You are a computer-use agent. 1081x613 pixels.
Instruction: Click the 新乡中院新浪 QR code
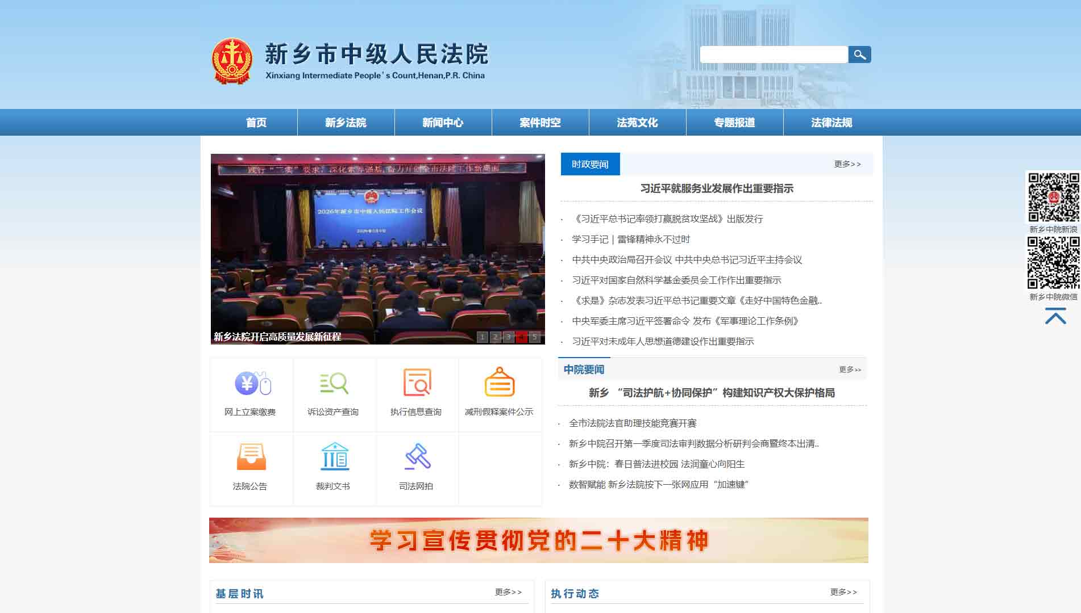(1053, 198)
